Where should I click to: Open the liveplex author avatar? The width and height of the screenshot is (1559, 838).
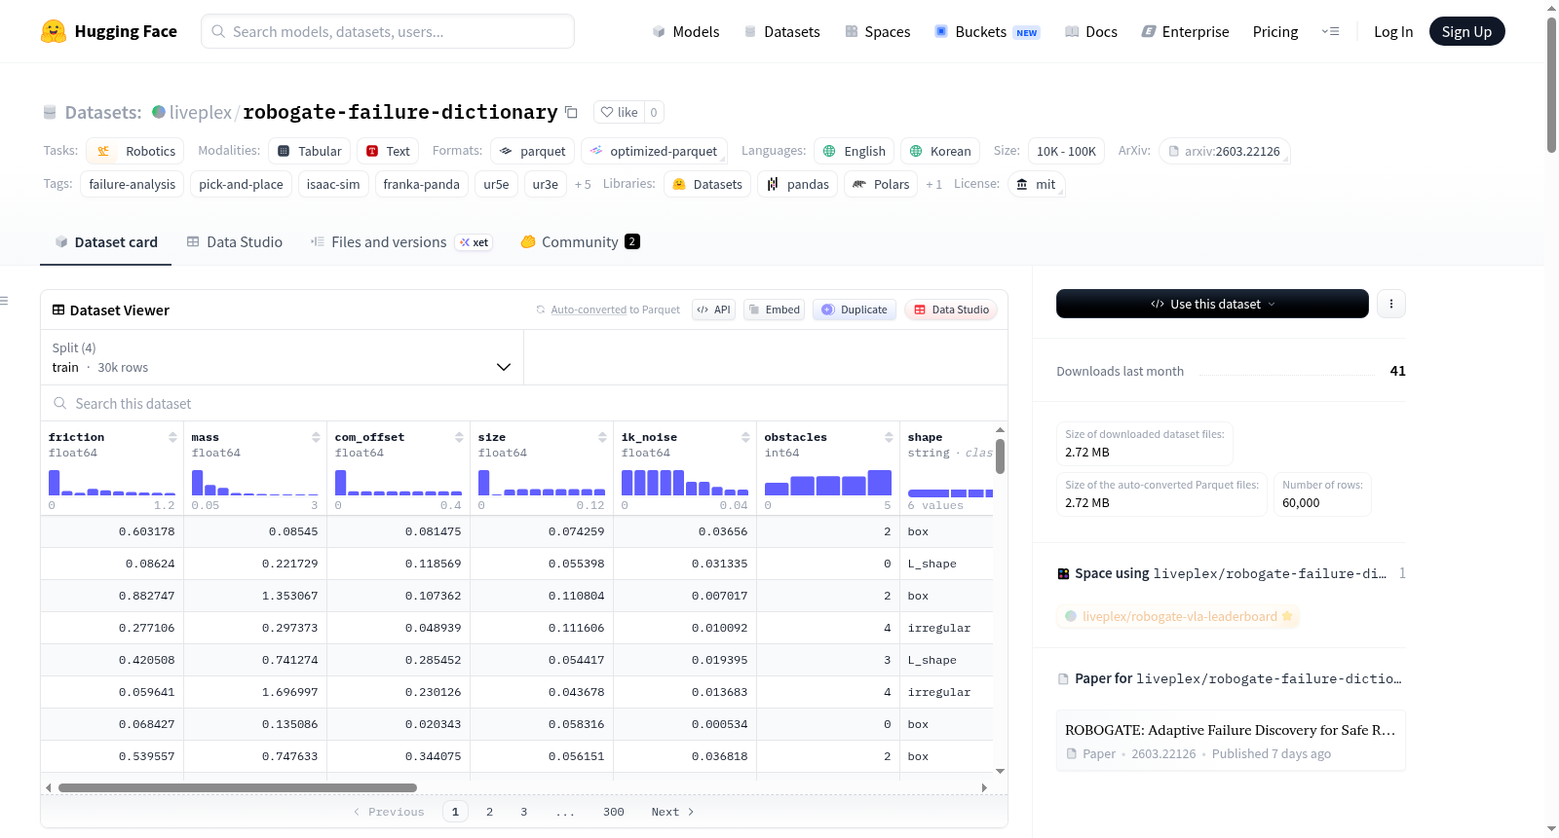point(159,112)
